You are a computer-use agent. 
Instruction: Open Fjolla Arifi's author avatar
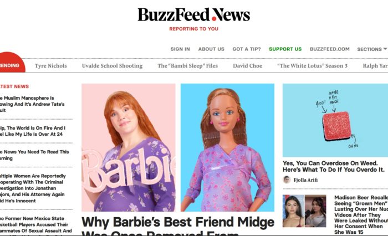click(x=287, y=179)
